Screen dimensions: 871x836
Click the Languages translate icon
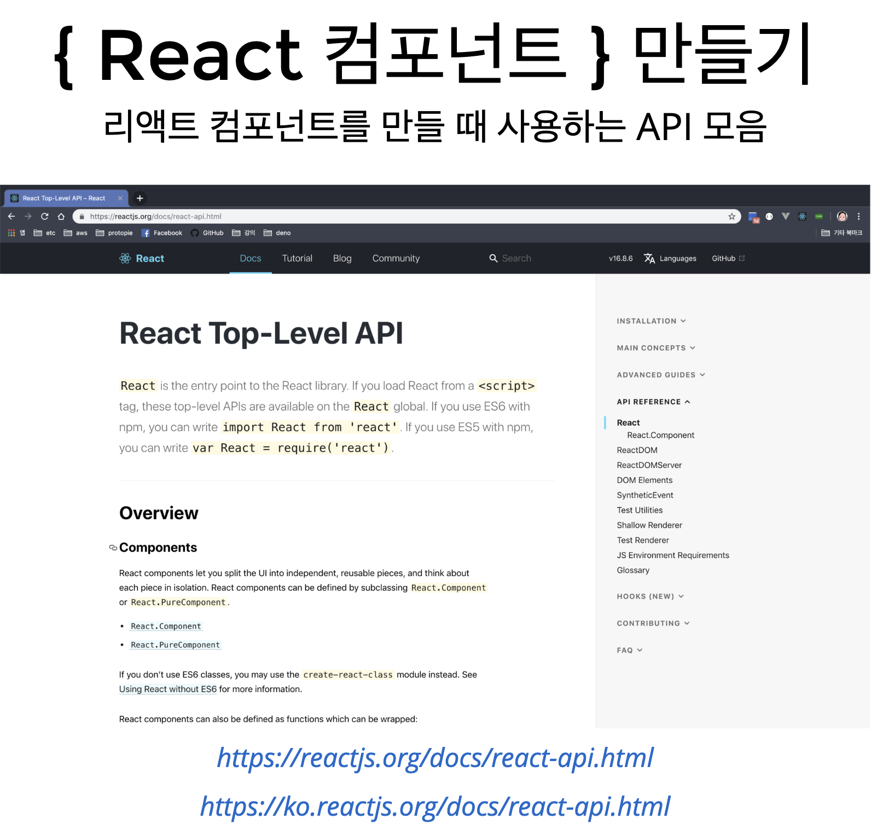pos(649,258)
